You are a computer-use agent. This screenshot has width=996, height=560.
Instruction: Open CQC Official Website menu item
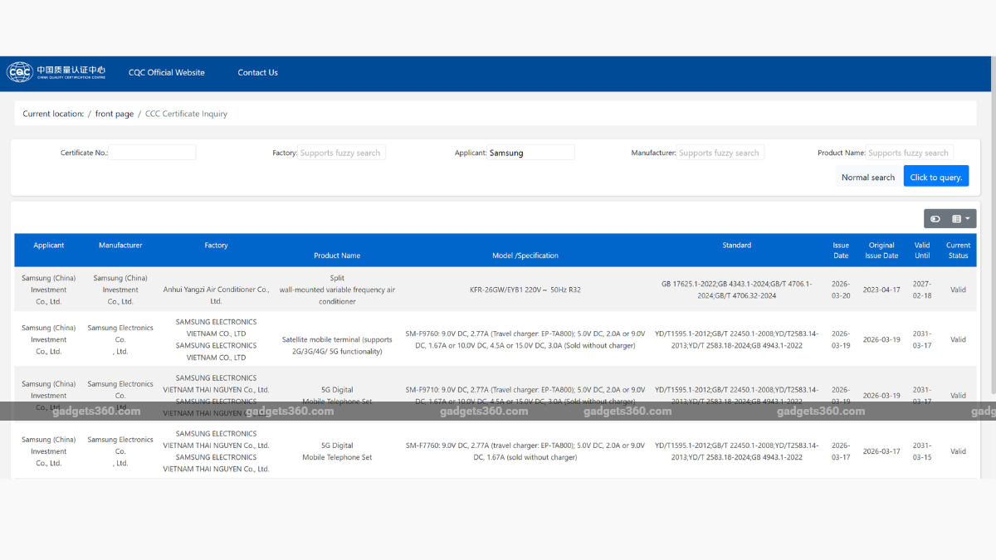pos(166,73)
